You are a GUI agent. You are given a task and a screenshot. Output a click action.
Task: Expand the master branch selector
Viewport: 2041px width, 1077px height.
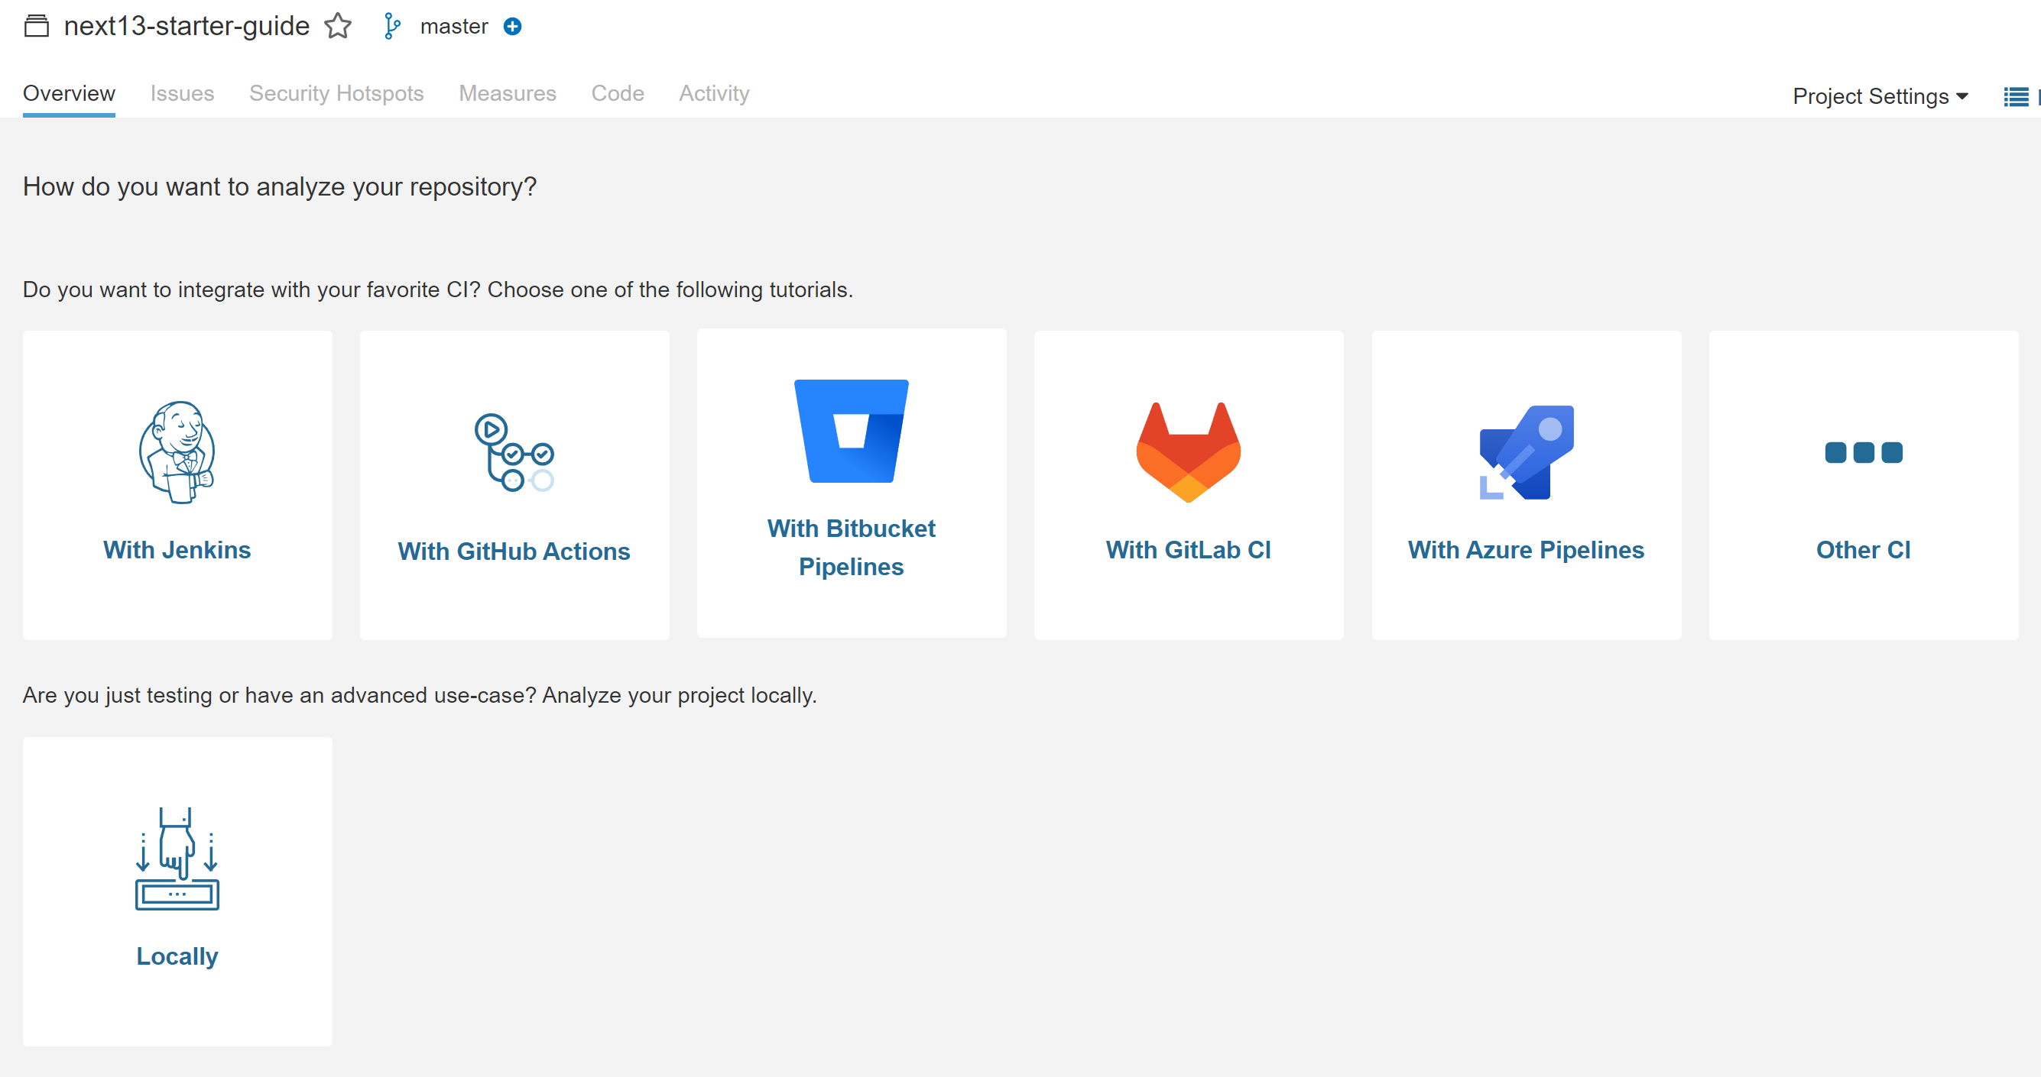tap(454, 26)
